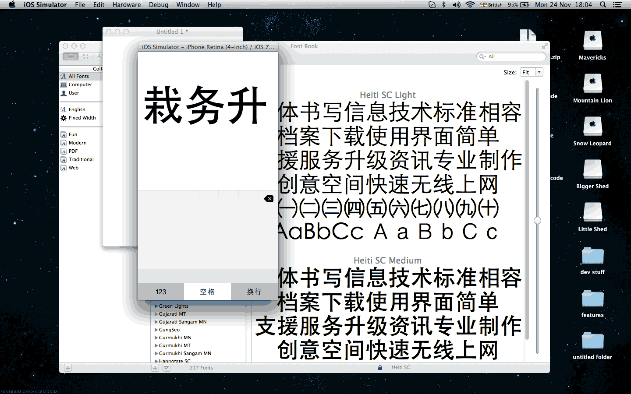The width and height of the screenshot is (631, 394).
Task: Expand the Gurmukhi Sangam MN font family
Action: (x=156, y=353)
